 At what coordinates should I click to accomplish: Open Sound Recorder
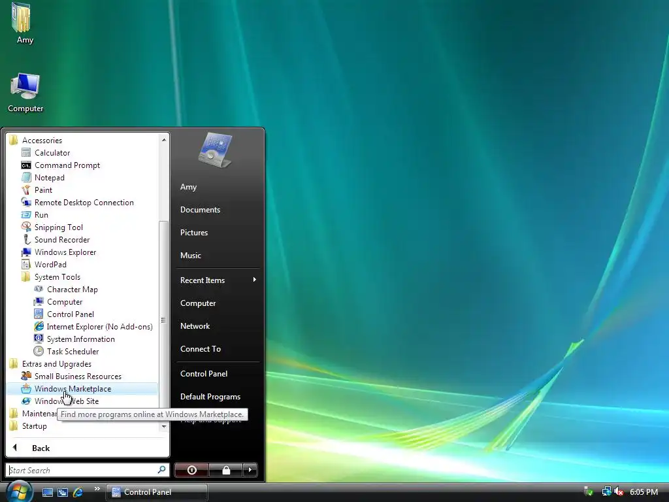point(62,239)
